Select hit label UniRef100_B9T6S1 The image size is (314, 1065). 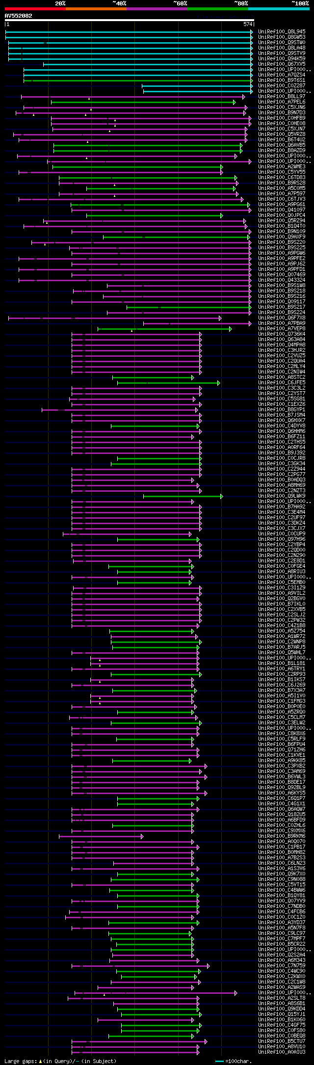coord(282,80)
